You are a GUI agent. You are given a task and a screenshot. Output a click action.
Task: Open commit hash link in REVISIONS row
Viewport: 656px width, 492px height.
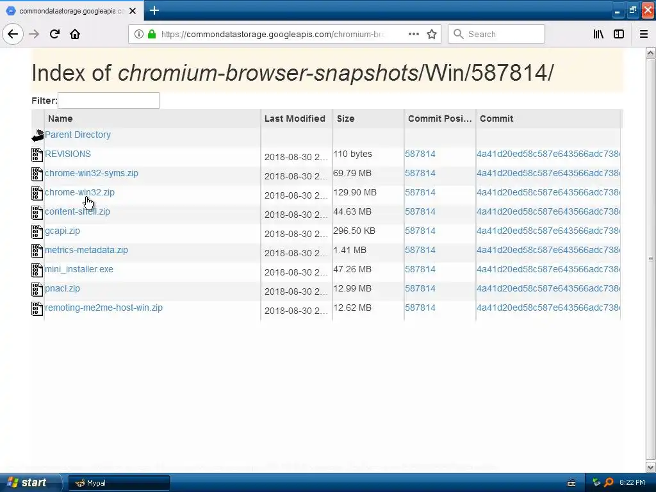point(548,154)
